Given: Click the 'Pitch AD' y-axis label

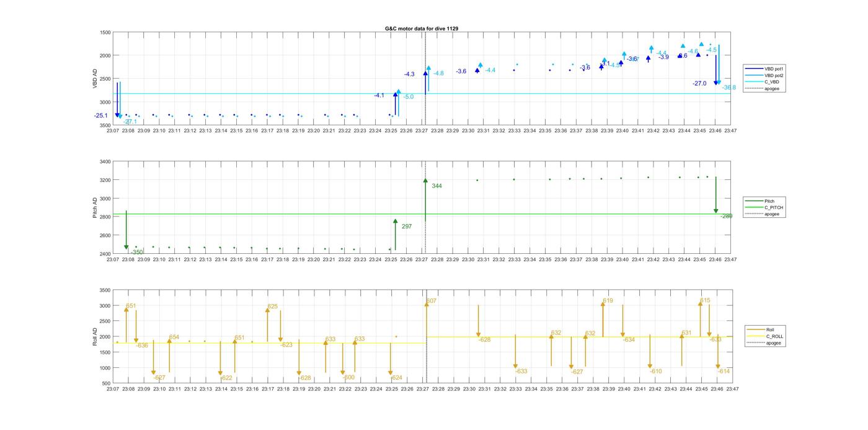Looking at the screenshot, I should tap(95, 207).
